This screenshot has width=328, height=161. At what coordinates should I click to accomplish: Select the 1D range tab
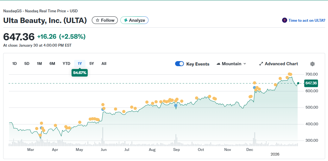pos(15,64)
